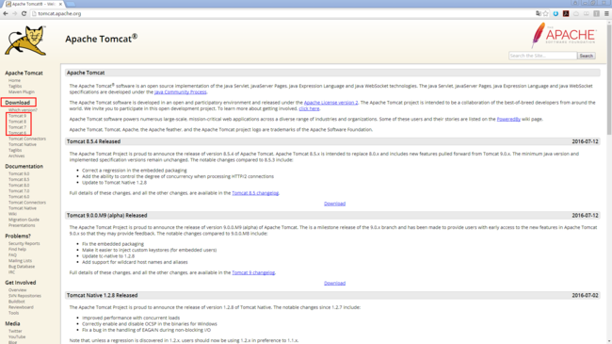Open Mailing Lists link
The height and width of the screenshot is (344, 612).
[21, 261]
